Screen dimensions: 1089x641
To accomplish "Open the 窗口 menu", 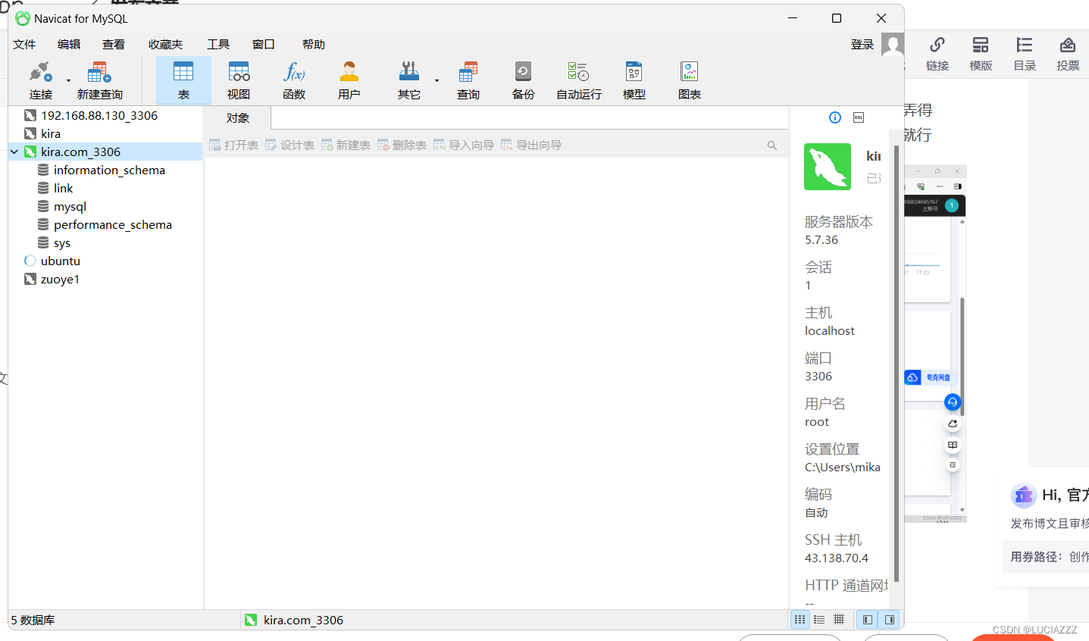I will (263, 45).
